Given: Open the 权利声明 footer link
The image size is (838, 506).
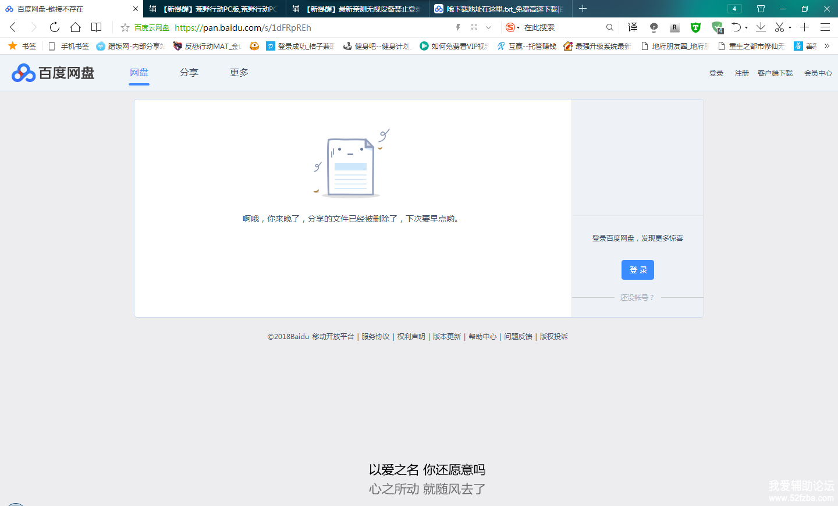Looking at the screenshot, I should point(411,337).
